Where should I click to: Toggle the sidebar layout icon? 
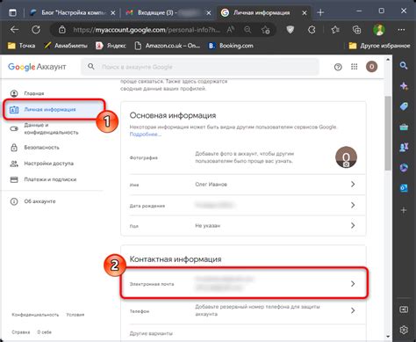pos(404,309)
